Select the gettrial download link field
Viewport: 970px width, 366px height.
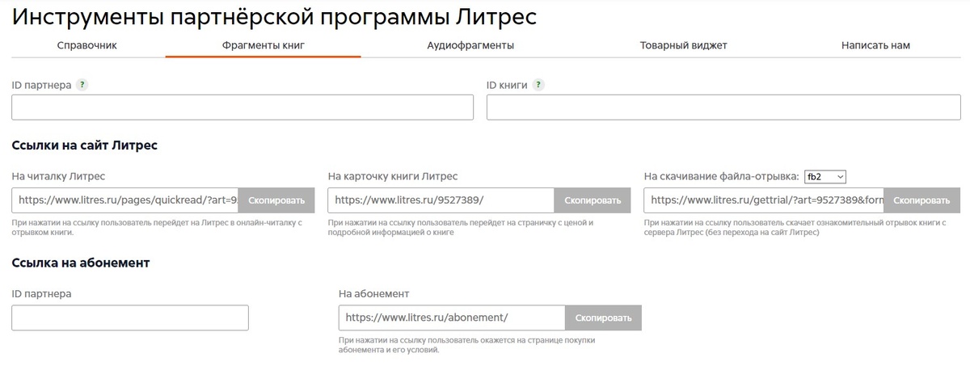pos(764,200)
